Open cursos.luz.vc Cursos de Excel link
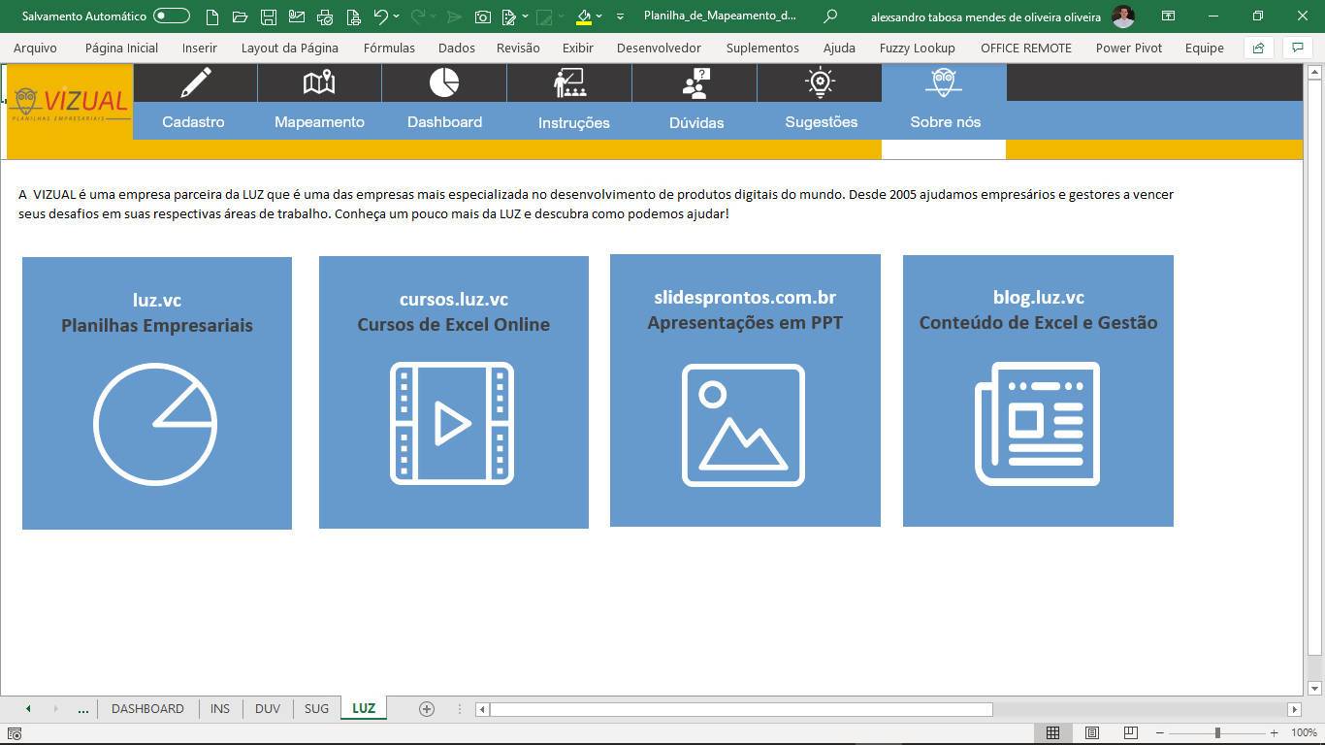 coord(454,392)
